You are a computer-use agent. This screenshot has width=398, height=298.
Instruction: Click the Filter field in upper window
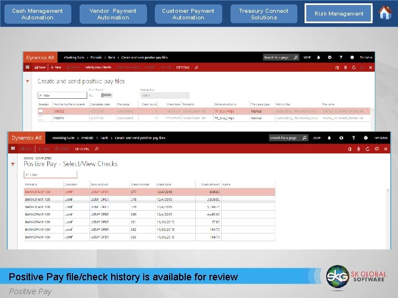62,95
